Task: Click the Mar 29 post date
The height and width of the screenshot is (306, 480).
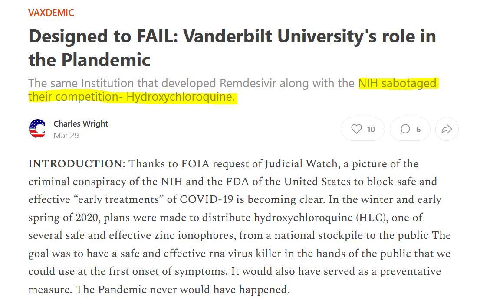Action: (x=66, y=135)
